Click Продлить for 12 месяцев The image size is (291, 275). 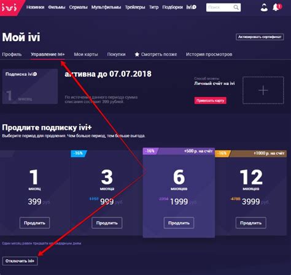(251, 223)
